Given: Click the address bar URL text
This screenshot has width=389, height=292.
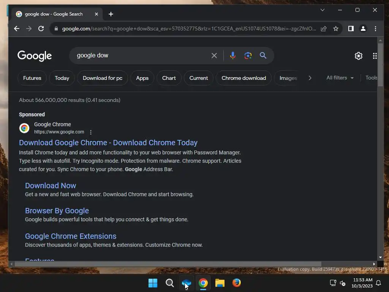Looking at the screenshot, I should pyautogui.click(x=189, y=29).
